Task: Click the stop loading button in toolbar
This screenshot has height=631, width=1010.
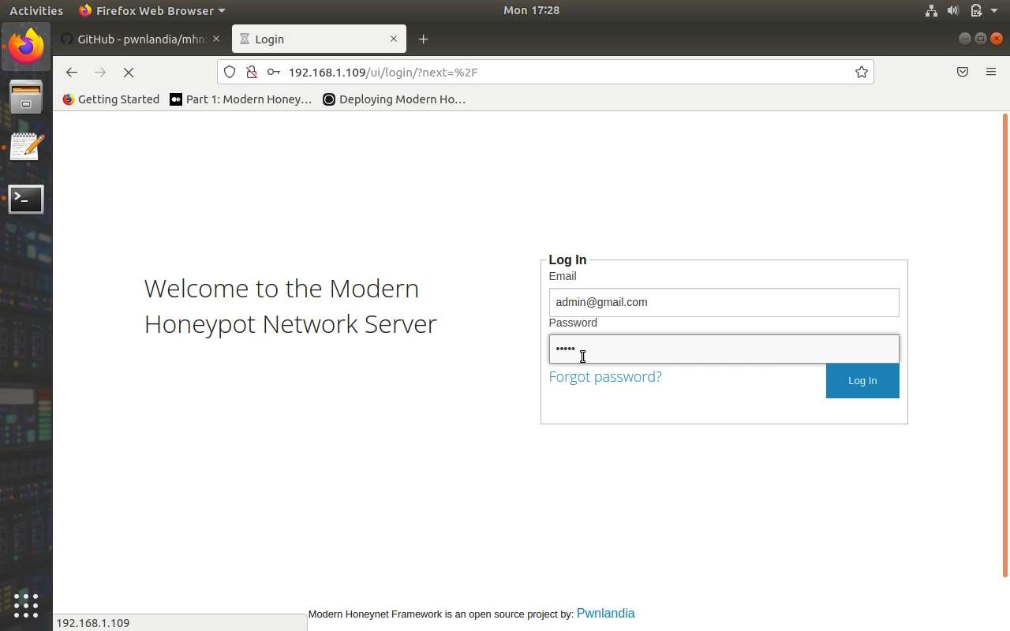Action: pyautogui.click(x=129, y=73)
